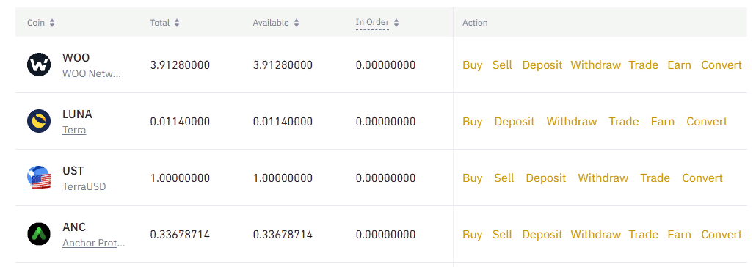The width and height of the screenshot is (756, 267).
Task: Convert LUNA from action column
Action: tap(707, 122)
